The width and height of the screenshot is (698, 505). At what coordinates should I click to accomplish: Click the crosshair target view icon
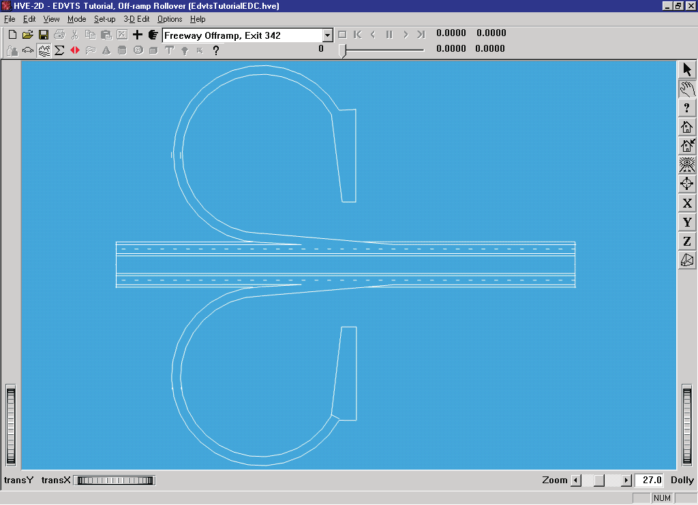click(x=687, y=184)
